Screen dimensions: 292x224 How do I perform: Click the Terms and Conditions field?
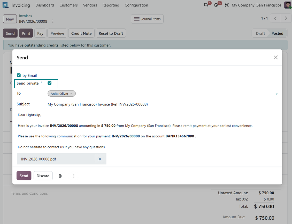pos(29,193)
